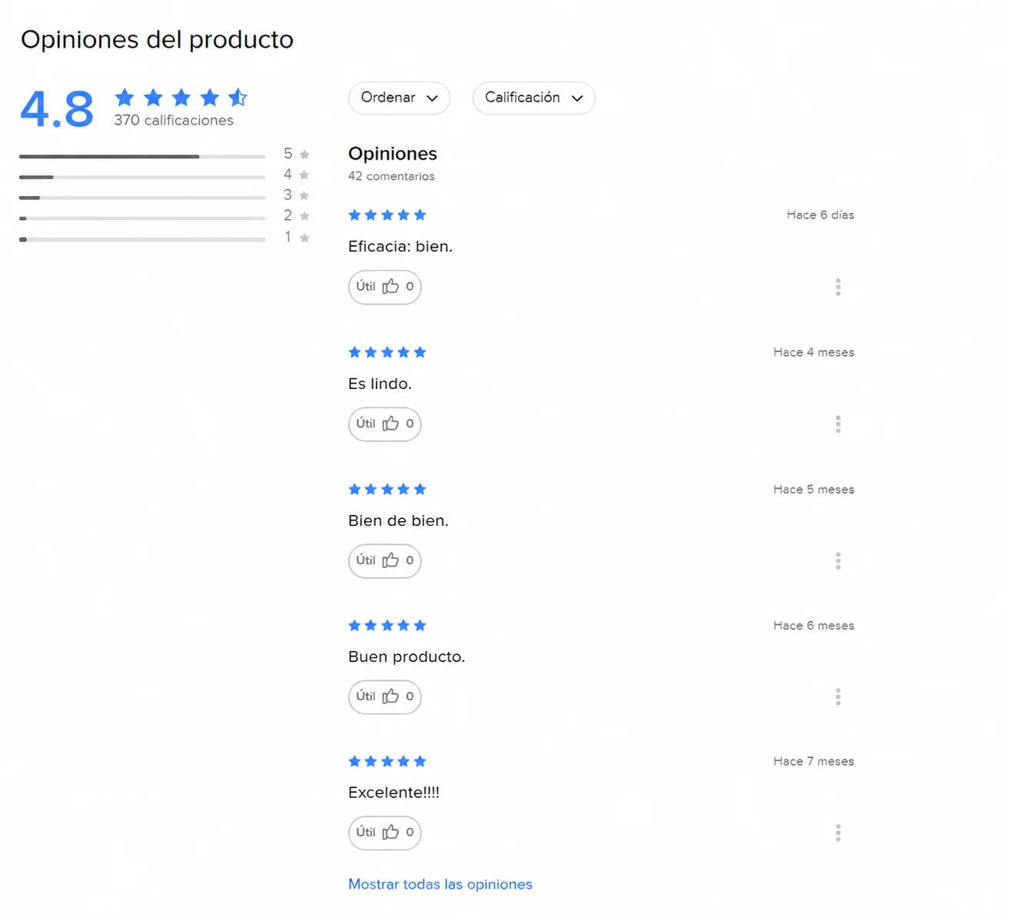Filter reviews by 4 star rating row
This screenshot has height=921, width=1009.
coord(164,175)
